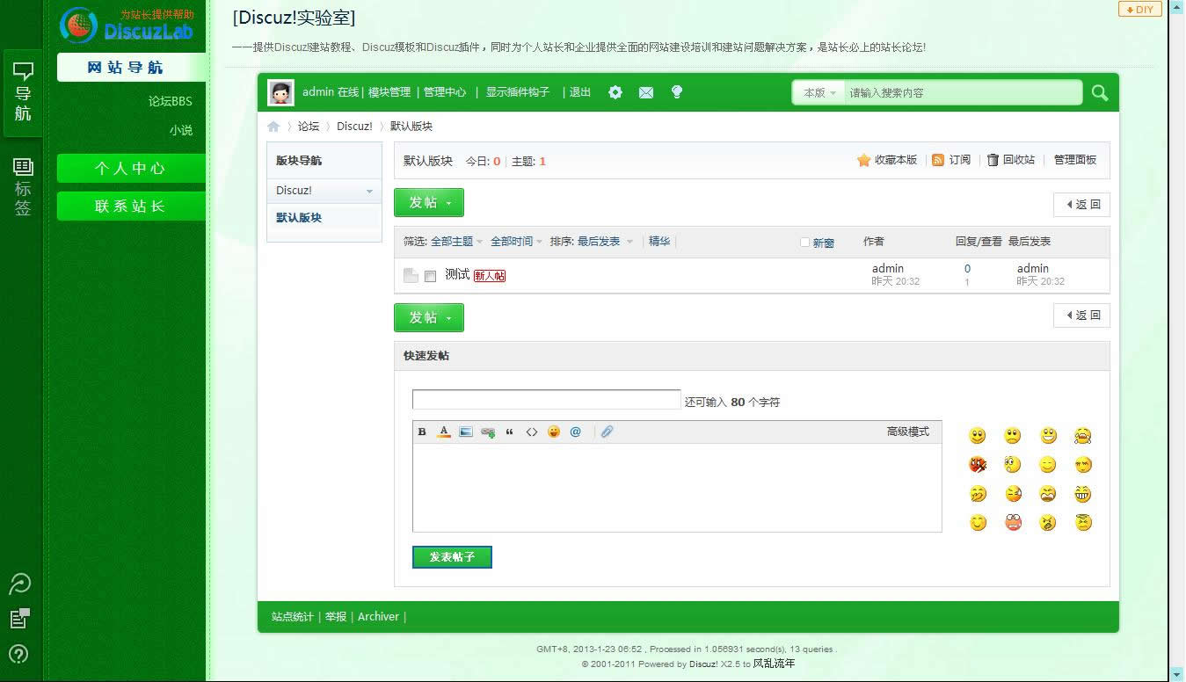Open the 测试 thread title
This screenshot has height=682, width=1186.
pos(457,274)
